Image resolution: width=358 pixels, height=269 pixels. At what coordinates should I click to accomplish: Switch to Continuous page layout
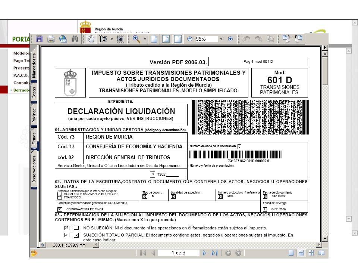(301, 253)
